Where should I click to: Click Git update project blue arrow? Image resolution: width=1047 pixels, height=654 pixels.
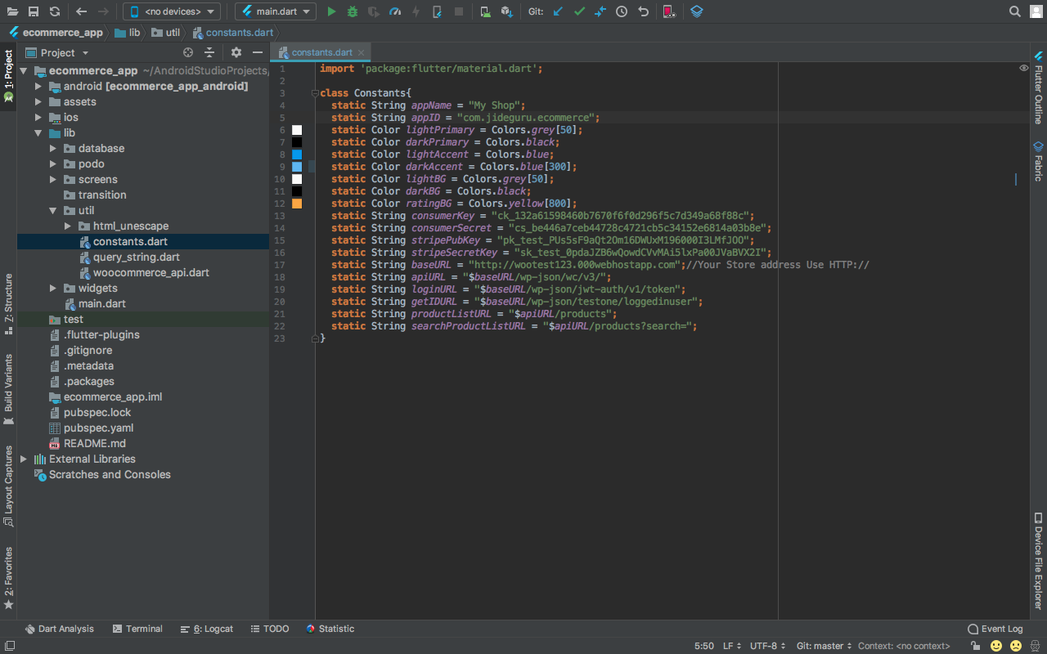(x=558, y=11)
